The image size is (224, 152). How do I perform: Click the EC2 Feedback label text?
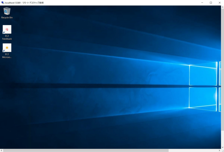(x=7, y=37)
